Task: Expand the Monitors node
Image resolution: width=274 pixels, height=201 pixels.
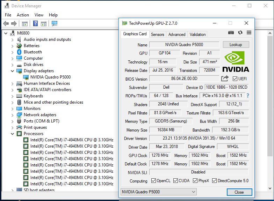Action: point(13,109)
